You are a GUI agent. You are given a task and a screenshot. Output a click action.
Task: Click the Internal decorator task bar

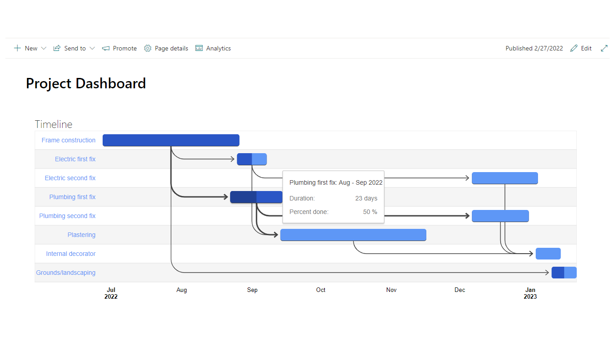click(548, 254)
